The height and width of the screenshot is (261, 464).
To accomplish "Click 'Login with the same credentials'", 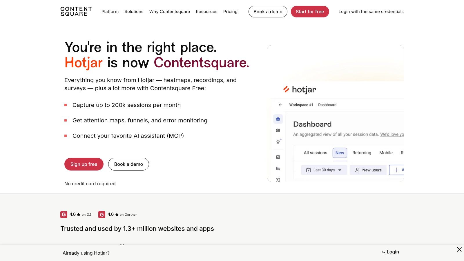I will (x=371, y=12).
